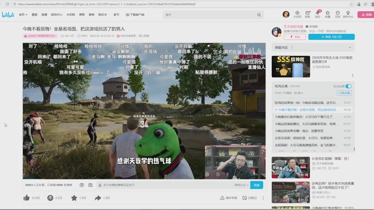Image resolution: width=374 pixels, height=210 pixels.
Task: Click the 投稿 upload button
Action: (366, 14)
